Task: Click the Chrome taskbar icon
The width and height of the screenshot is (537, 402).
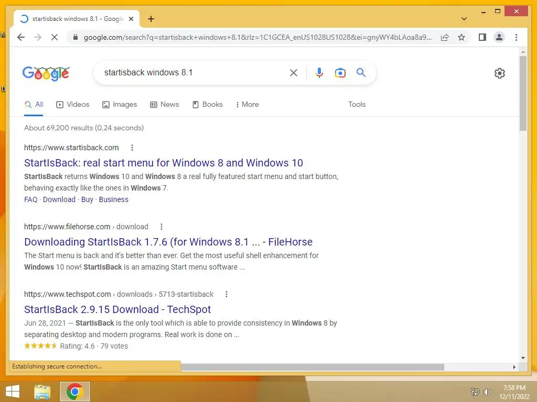Action: pos(75,392)
